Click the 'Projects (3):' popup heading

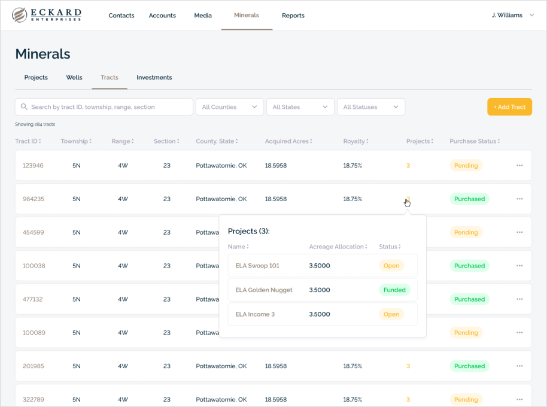click(x=249, y=231)
